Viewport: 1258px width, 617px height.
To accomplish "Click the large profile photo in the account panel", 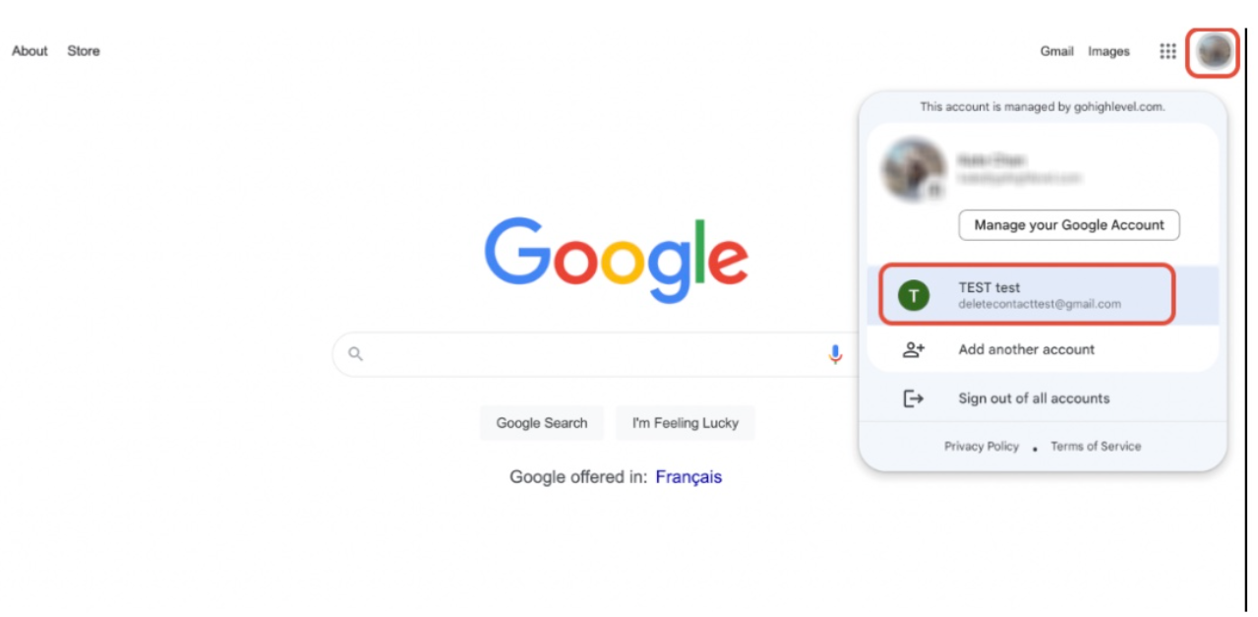I will click(x=914, y=169).
